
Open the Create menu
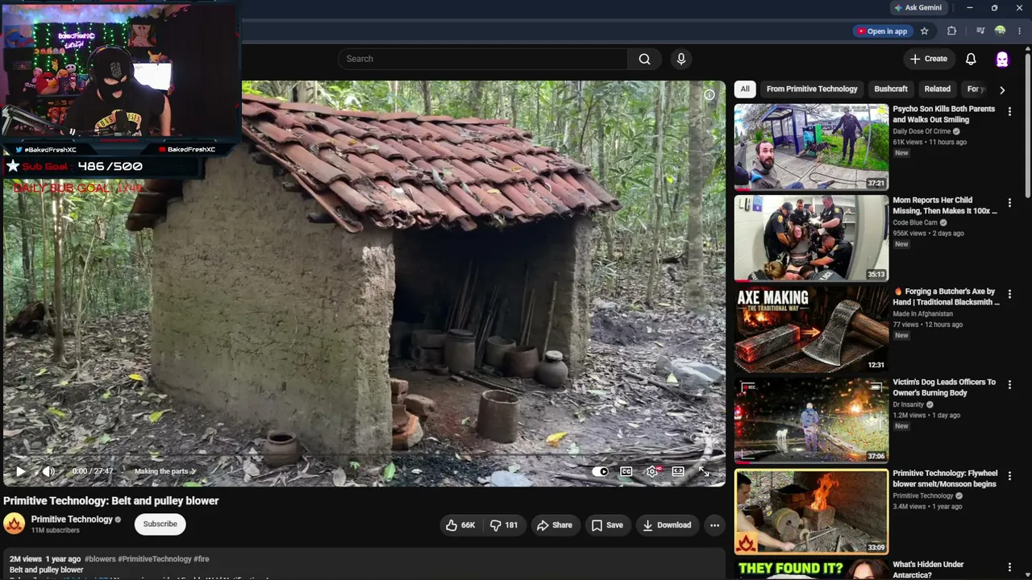[x=928, y=59]
